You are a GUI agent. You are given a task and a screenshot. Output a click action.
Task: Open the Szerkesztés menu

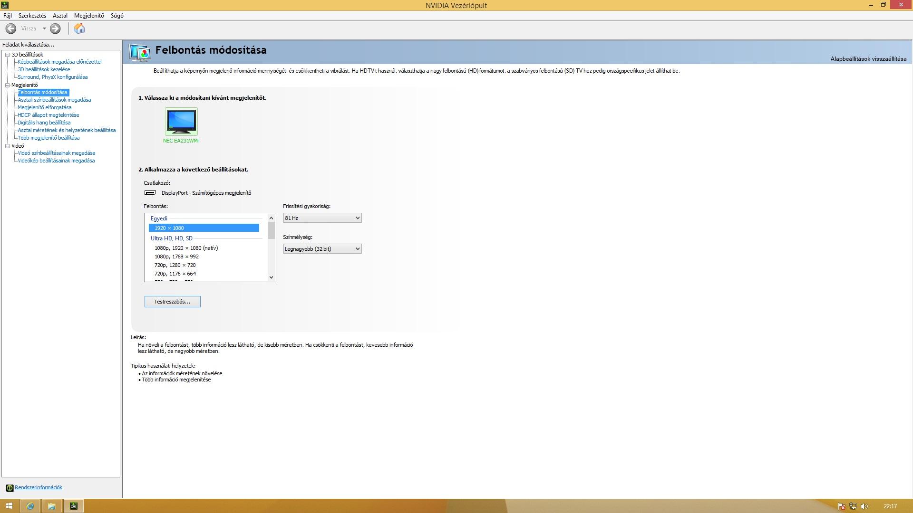[32, 16]
